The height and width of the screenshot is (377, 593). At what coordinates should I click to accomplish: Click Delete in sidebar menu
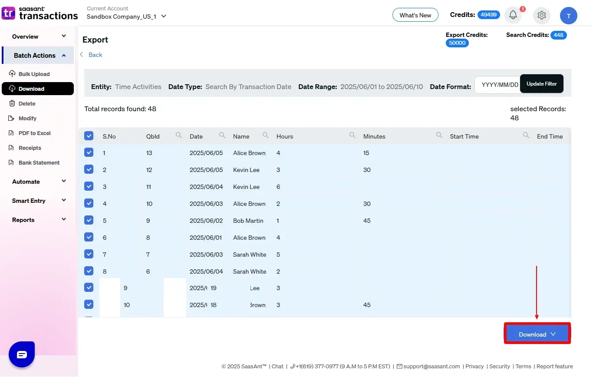coord(27,103)
